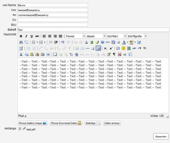170x143 pixels.
Task: Center align the text
Action: pos(50,36)
